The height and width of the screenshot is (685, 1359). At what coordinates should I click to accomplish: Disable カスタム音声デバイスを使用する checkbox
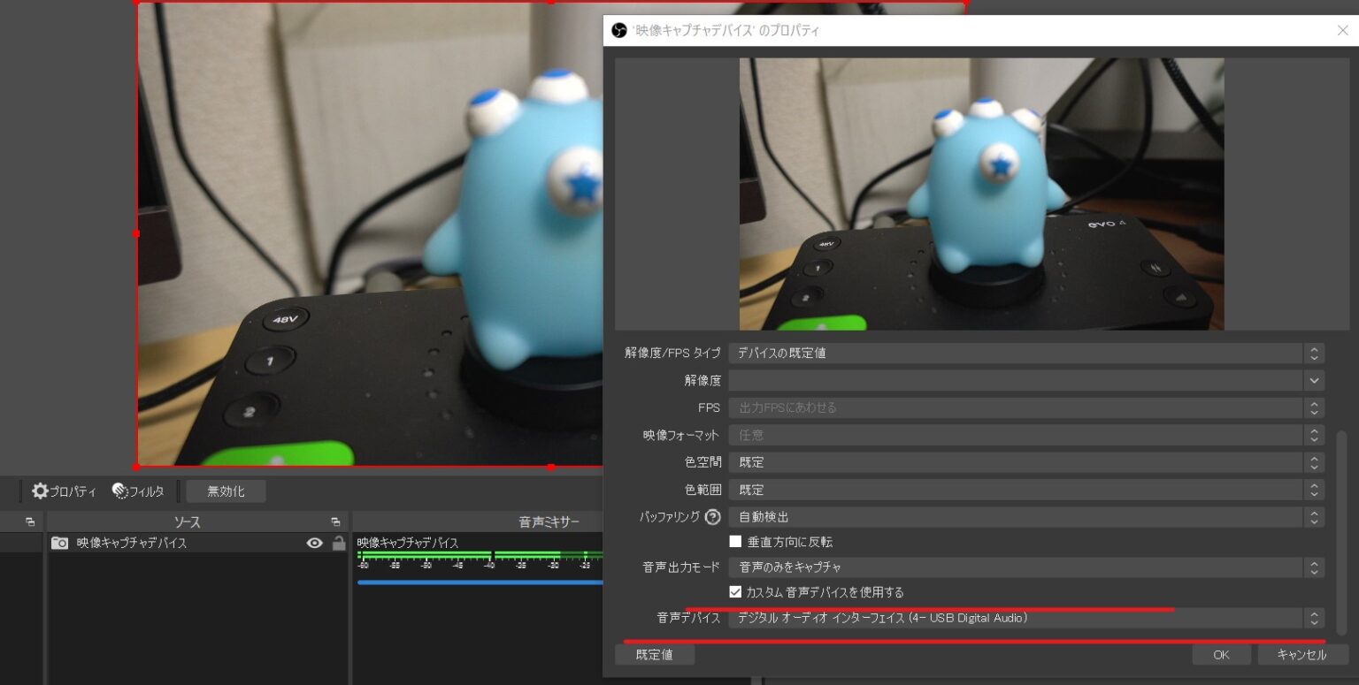[735, 592]
